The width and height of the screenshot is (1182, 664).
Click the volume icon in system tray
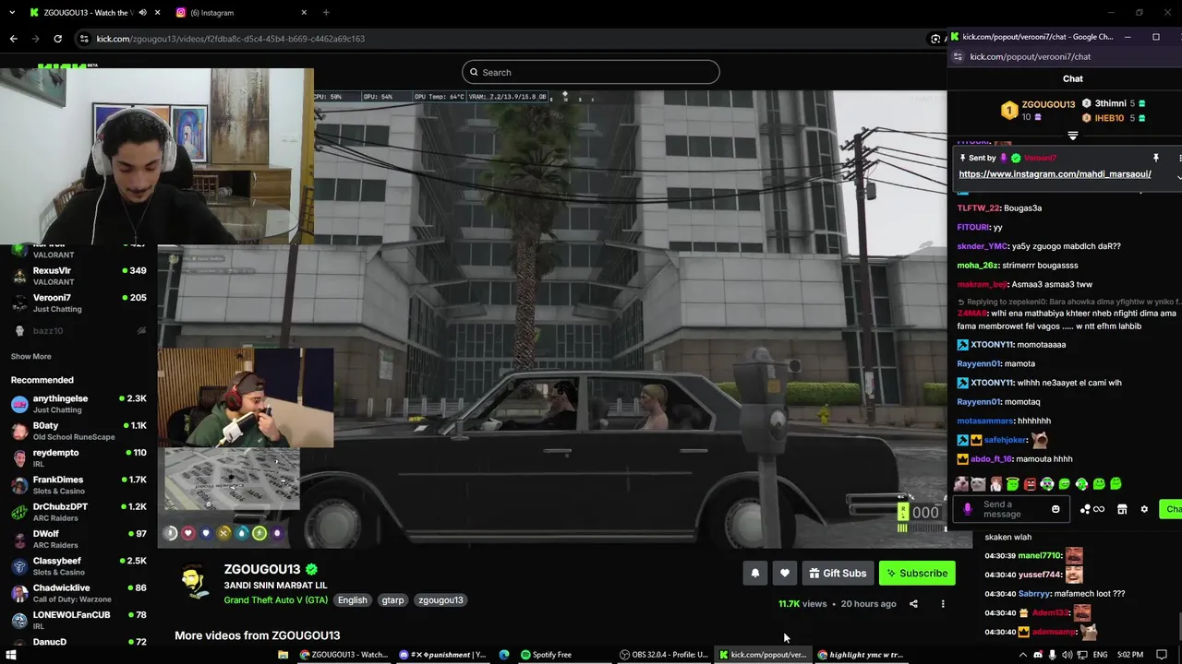[1067, 655]
